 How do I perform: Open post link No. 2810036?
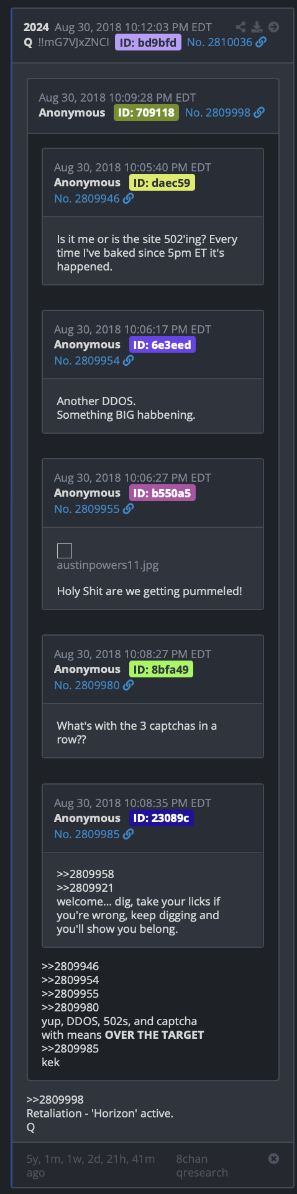pyautogui.click(x=219, y=42)
